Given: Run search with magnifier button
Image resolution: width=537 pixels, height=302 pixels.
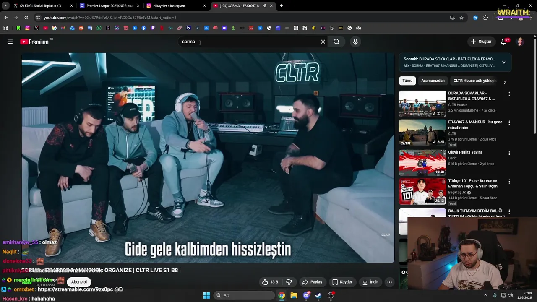Looking at the screenshot, I should tap(336, 42).
